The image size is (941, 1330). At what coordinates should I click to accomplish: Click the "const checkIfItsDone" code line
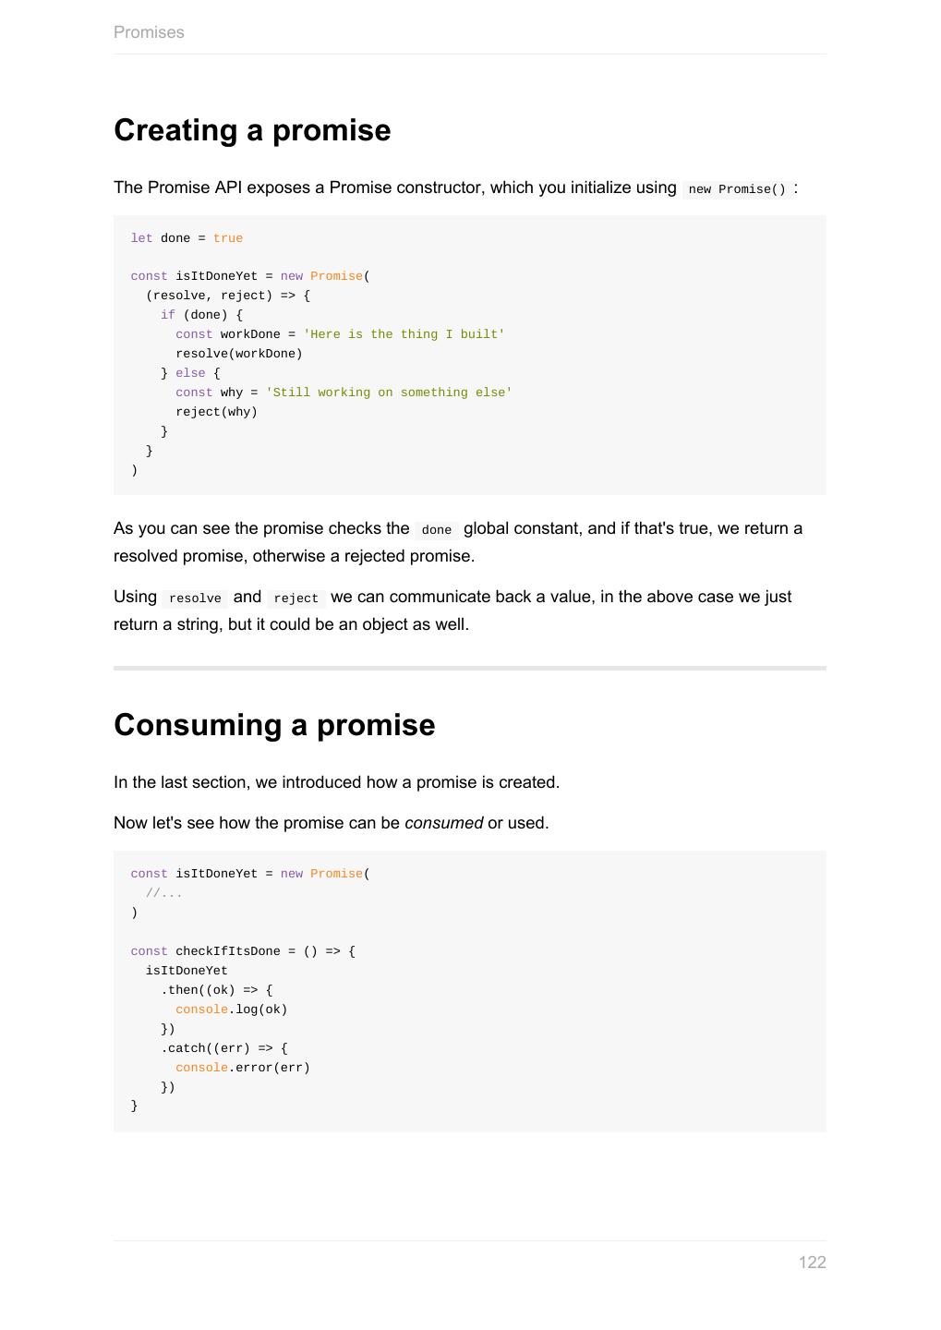click(243, 951)
